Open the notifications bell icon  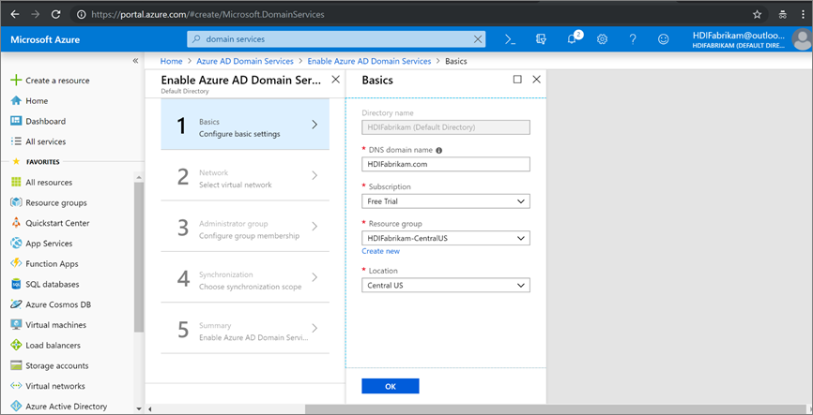pyautogui.click(x=572, y=39)
